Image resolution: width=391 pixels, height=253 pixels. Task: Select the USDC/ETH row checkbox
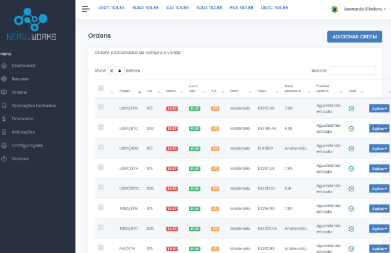[x=100, y=167]
